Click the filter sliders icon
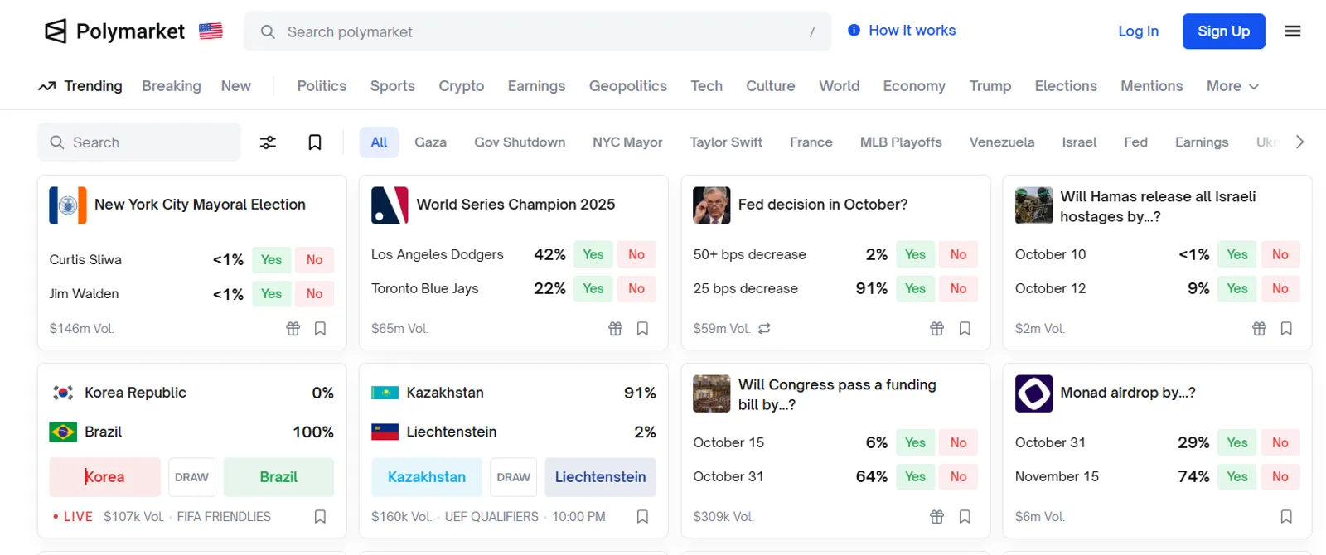 (268, 142)
